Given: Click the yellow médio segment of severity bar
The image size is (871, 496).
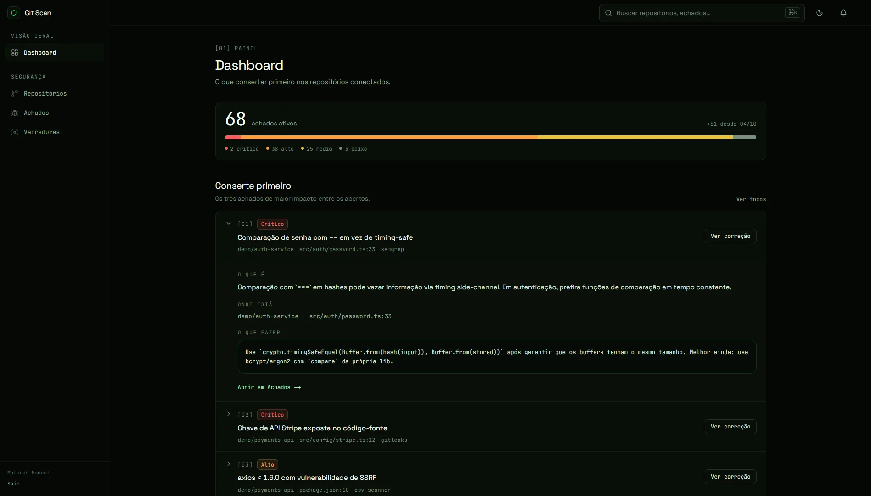Looking at the screenshot, I should pyautogui.click(x=635, y=137).
